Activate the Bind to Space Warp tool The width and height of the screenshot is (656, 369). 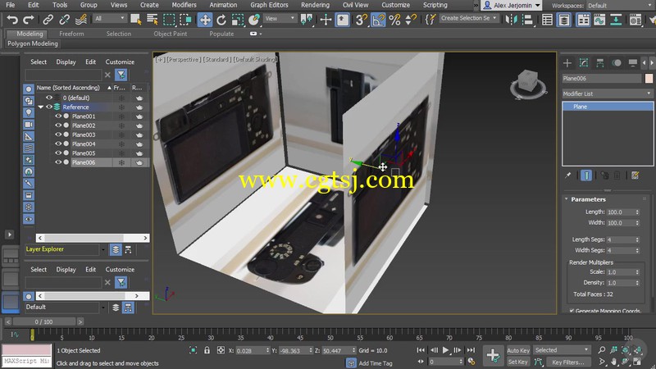[80, 19]
